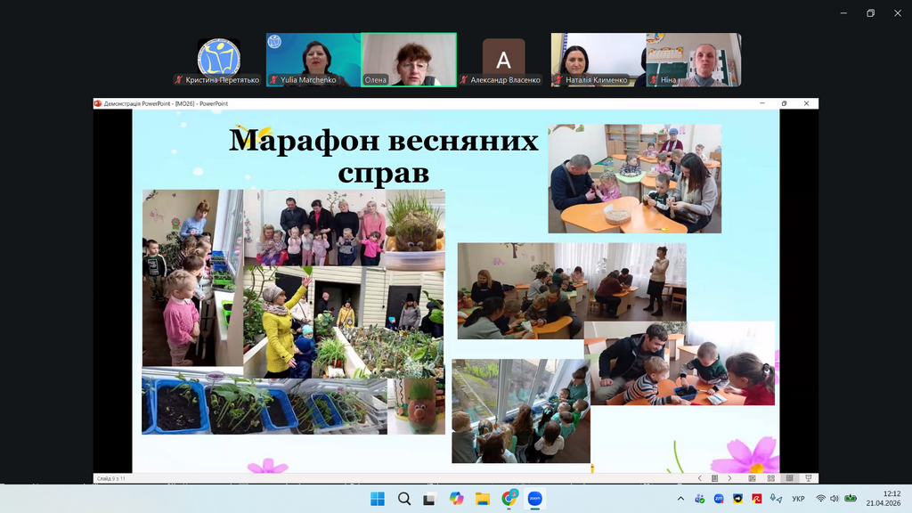
Task: Advance to next slide using right arrow
Action: coord(729,478)
